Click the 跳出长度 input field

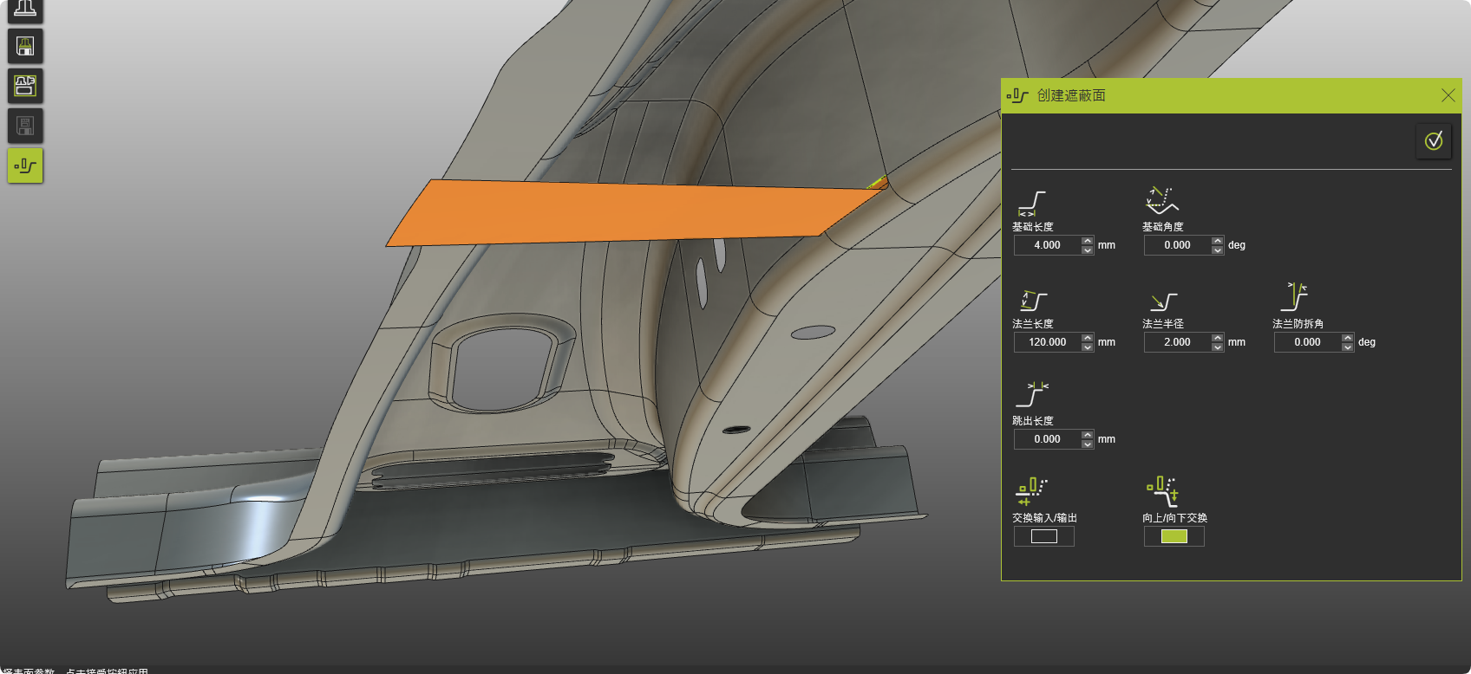(x=1048, y=439)
